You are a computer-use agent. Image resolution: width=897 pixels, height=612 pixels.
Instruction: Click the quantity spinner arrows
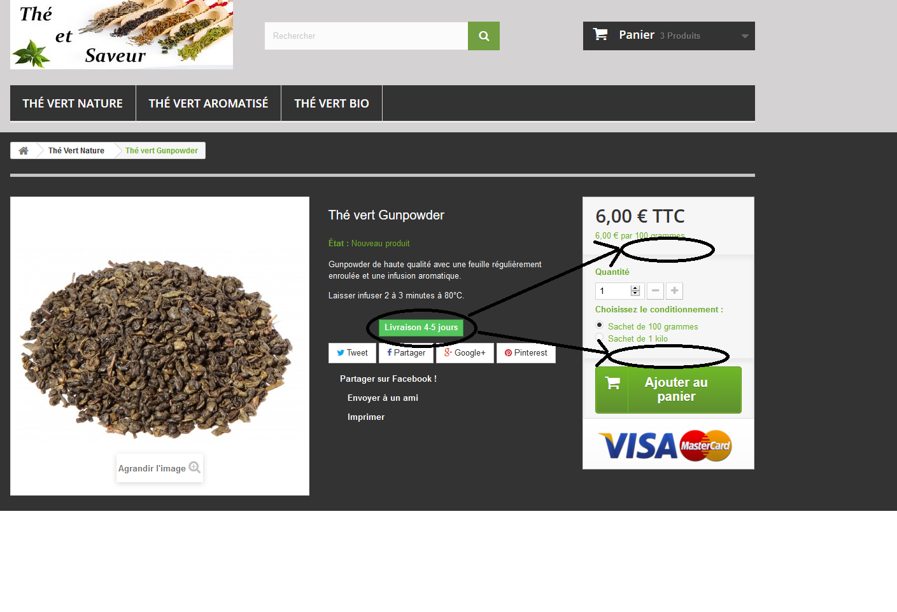pos(635,291)
